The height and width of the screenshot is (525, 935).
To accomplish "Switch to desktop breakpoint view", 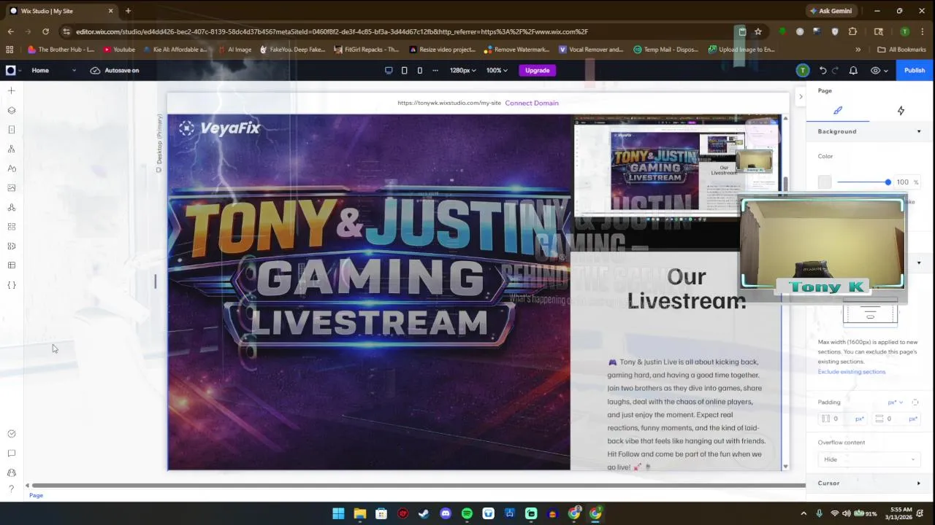I will (x=389, y=70).
